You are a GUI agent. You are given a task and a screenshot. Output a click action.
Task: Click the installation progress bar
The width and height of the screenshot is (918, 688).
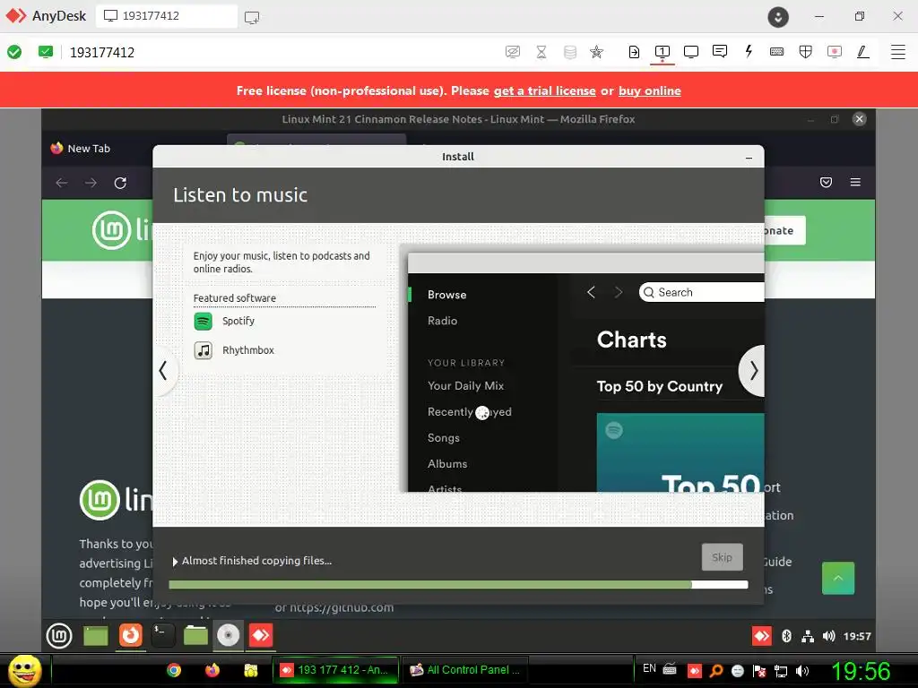(458, 584)
